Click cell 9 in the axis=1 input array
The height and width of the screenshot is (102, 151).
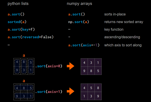(17, 96)
